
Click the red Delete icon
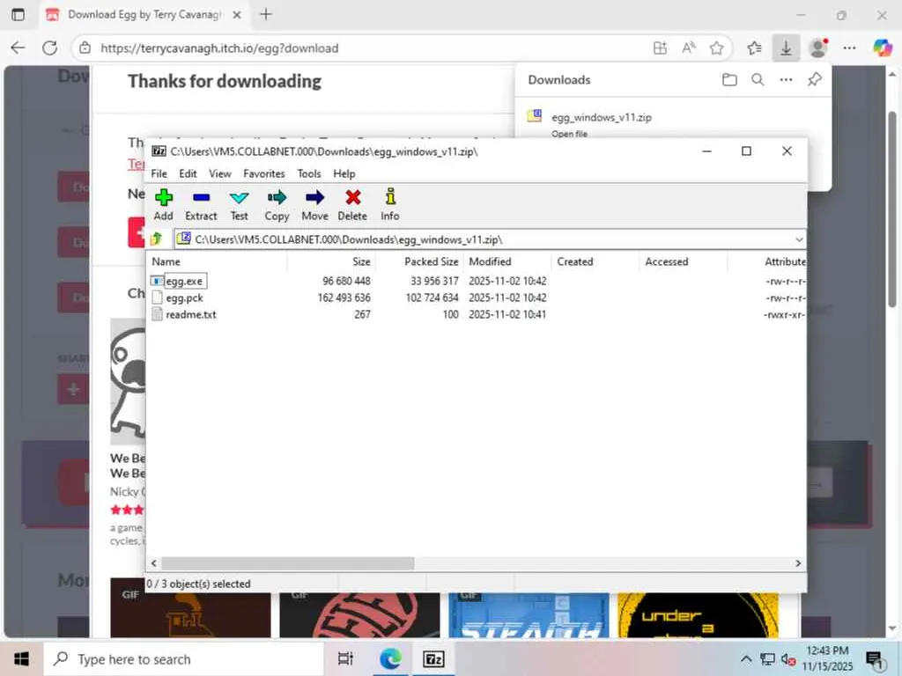352,204
